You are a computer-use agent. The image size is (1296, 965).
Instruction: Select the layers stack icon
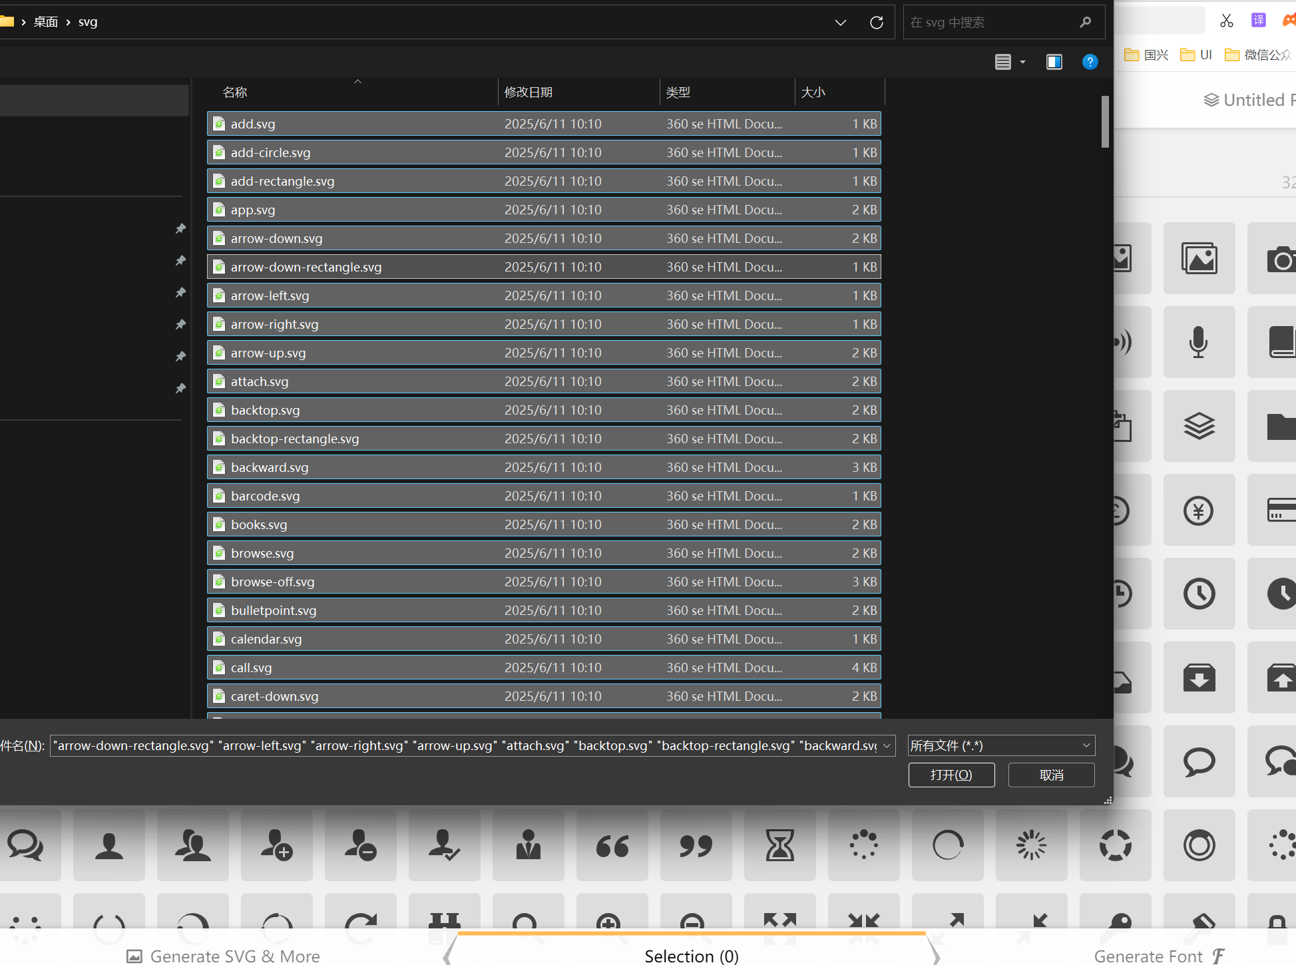coord(1198,426)
